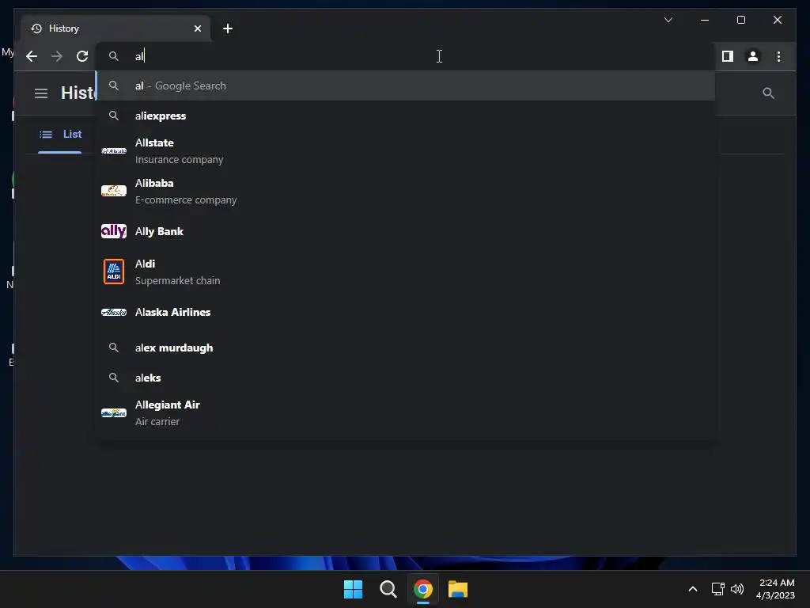Minimize the Chrome window

click(705, 20)
